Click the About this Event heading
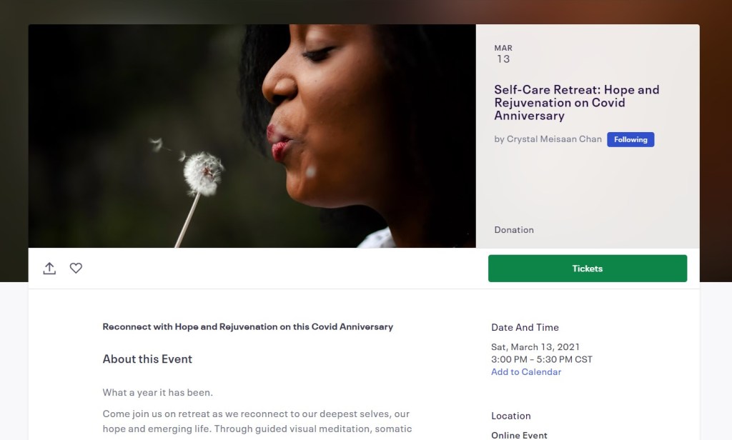Image resolution: width=732 pixels, height=440 pixels. (147, 359)
